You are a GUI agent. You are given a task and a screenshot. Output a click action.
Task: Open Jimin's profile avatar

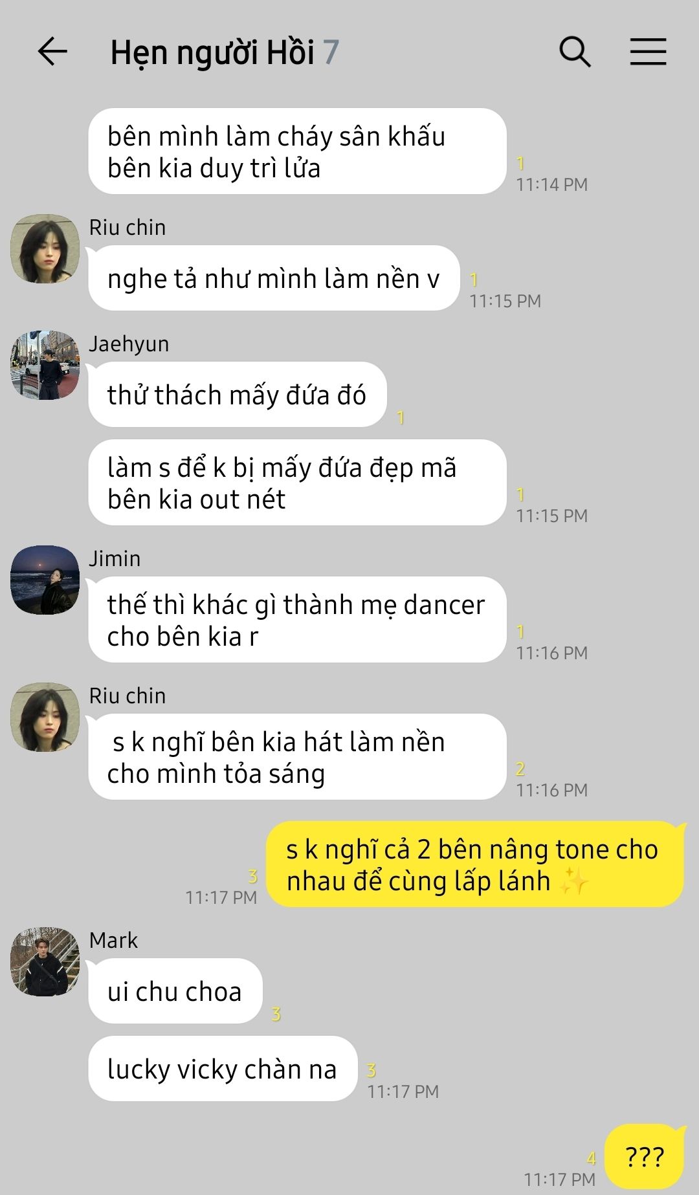click(45, 580)
